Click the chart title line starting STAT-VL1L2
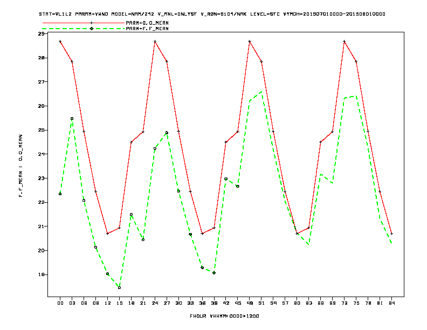 click(212, 14)
